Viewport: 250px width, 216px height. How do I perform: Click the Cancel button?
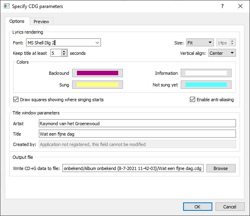[230, 207]
